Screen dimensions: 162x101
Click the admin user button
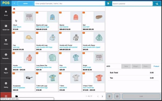pyautogui.click(x=26, y=3)
